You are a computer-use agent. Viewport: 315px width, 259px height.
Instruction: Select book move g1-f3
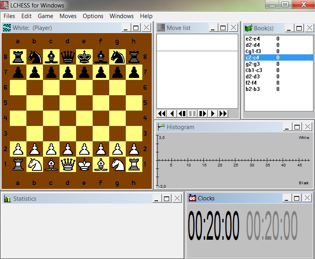pyautogui.click(x=279, y=51)
